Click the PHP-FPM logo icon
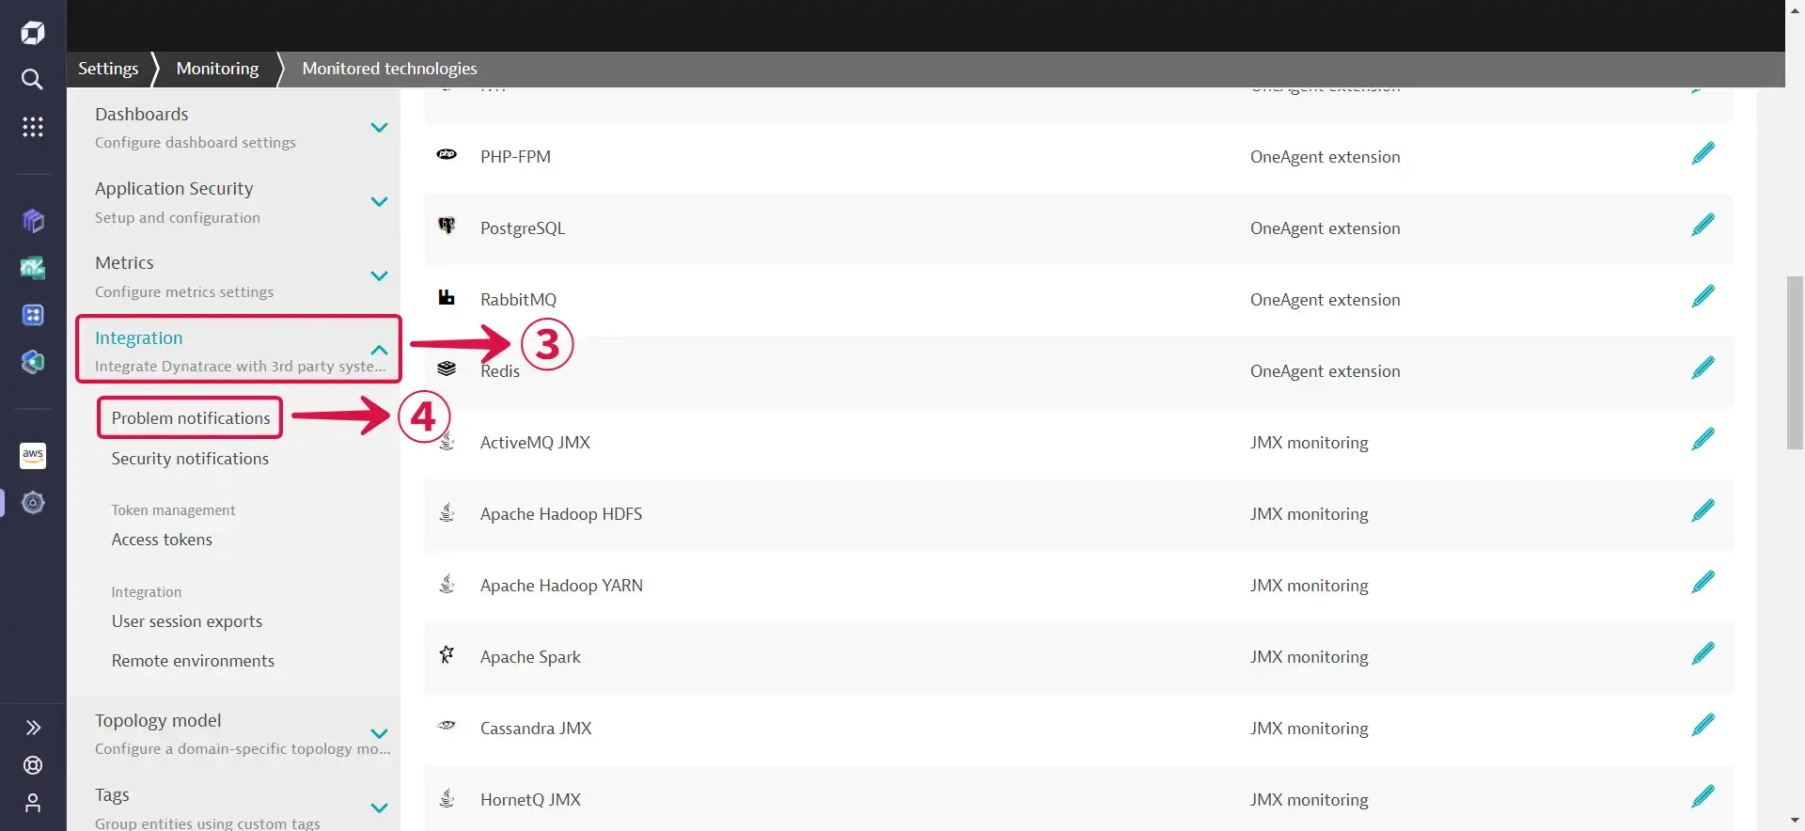Image resolution: width=1805 pixels, height=831 pixels. [x=447, y=154]
